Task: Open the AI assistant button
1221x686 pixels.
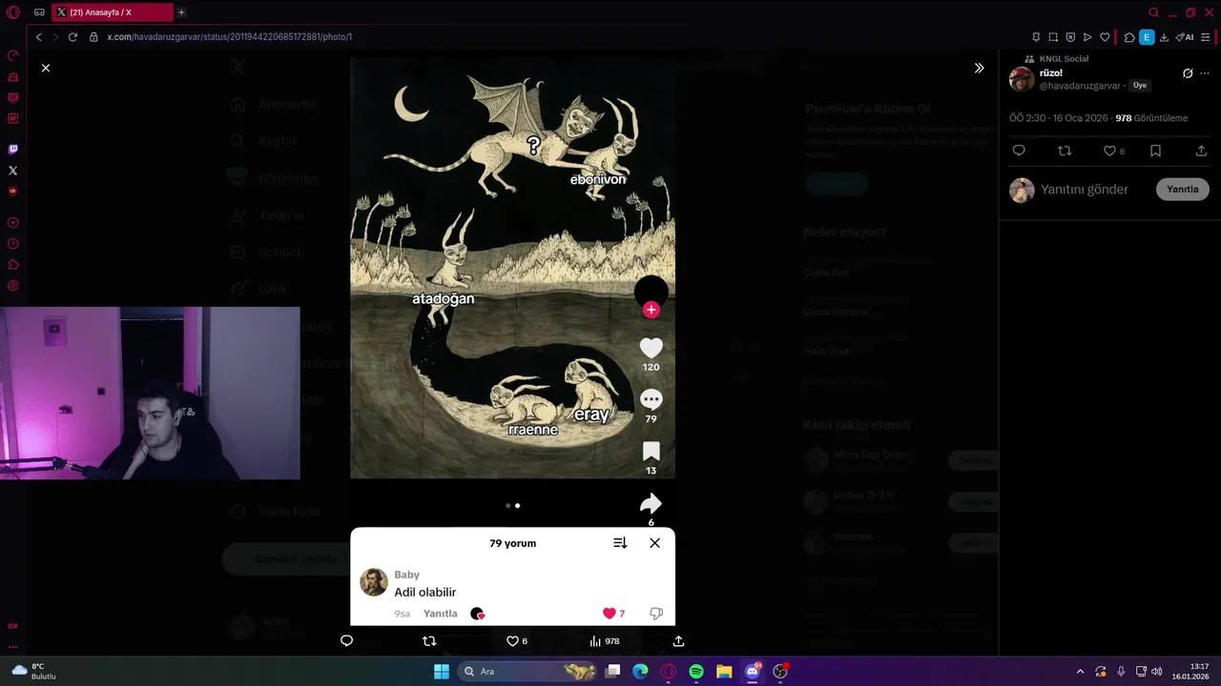Action: [1185, 37]
